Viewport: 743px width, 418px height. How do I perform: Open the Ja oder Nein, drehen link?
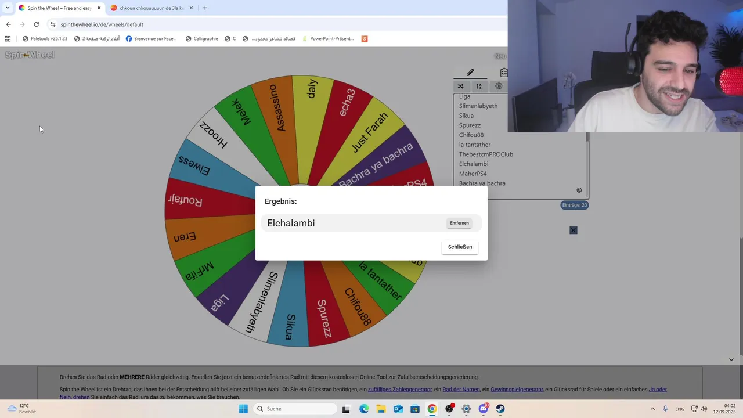(658, 390)
